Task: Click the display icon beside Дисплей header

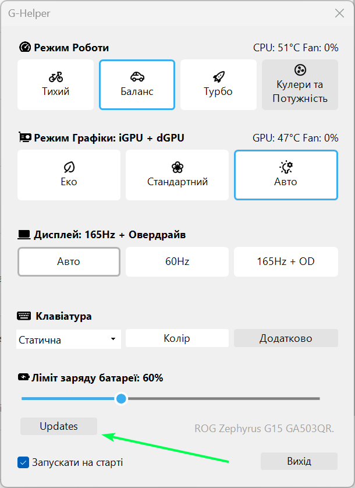Action: [x=23, y=234]
